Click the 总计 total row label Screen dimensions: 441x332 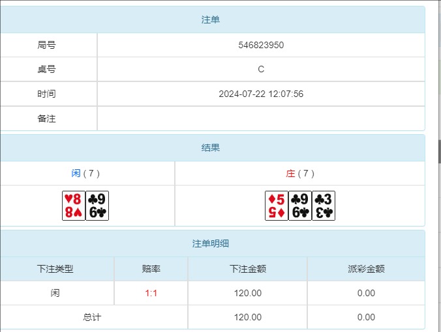point(92,317)
